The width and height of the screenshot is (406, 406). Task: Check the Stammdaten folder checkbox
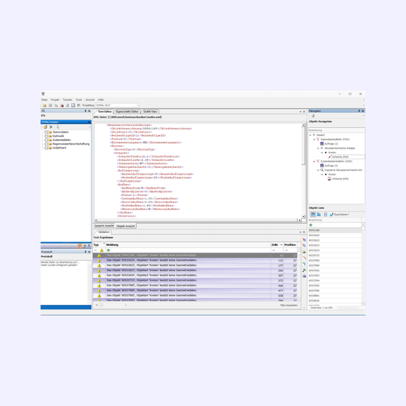(x=46, y=132)
